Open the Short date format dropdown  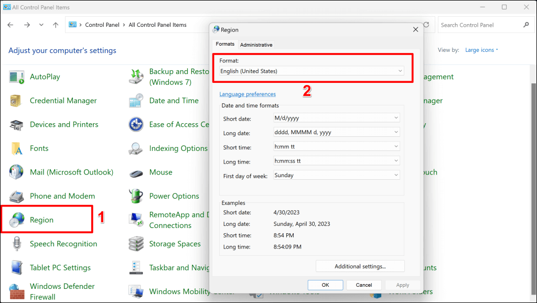point(337,118)
